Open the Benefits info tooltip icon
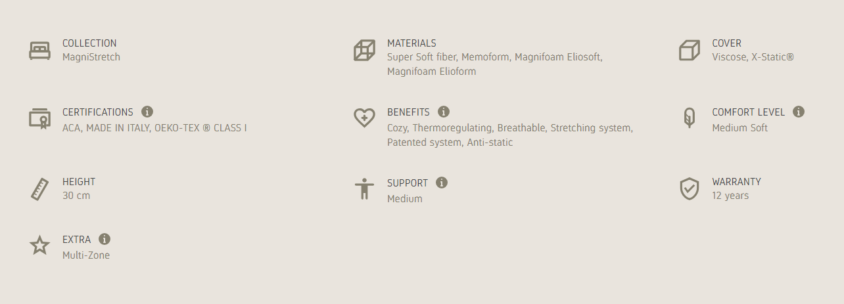 [x=444, y=112]
